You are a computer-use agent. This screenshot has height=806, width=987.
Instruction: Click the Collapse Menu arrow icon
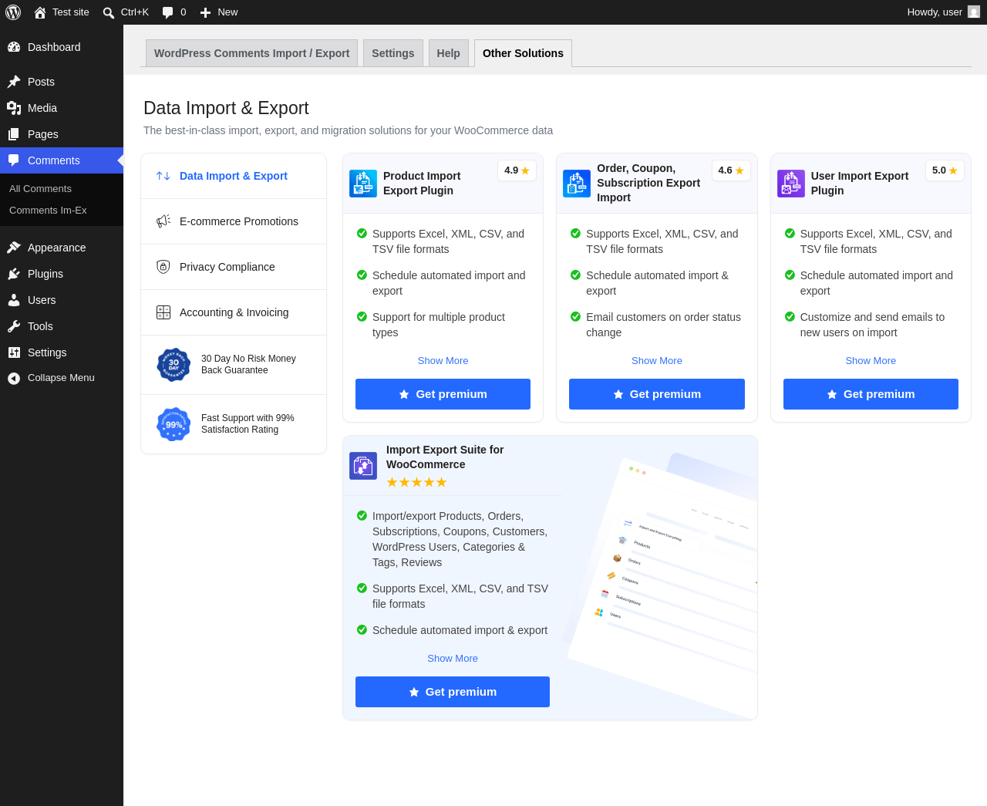pos(14,378)
